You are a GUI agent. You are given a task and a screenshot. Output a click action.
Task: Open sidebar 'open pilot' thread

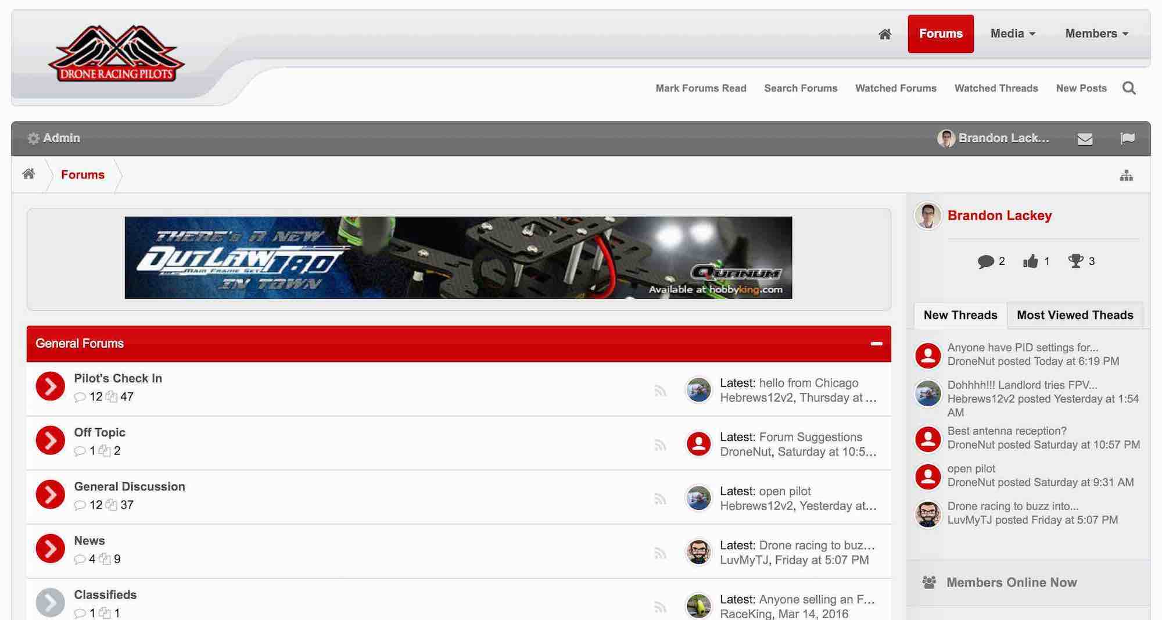(x=971, y=469)
